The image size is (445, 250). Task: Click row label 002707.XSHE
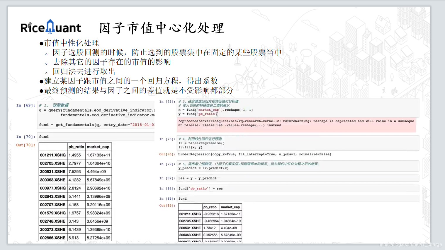(x=53, y=205)
